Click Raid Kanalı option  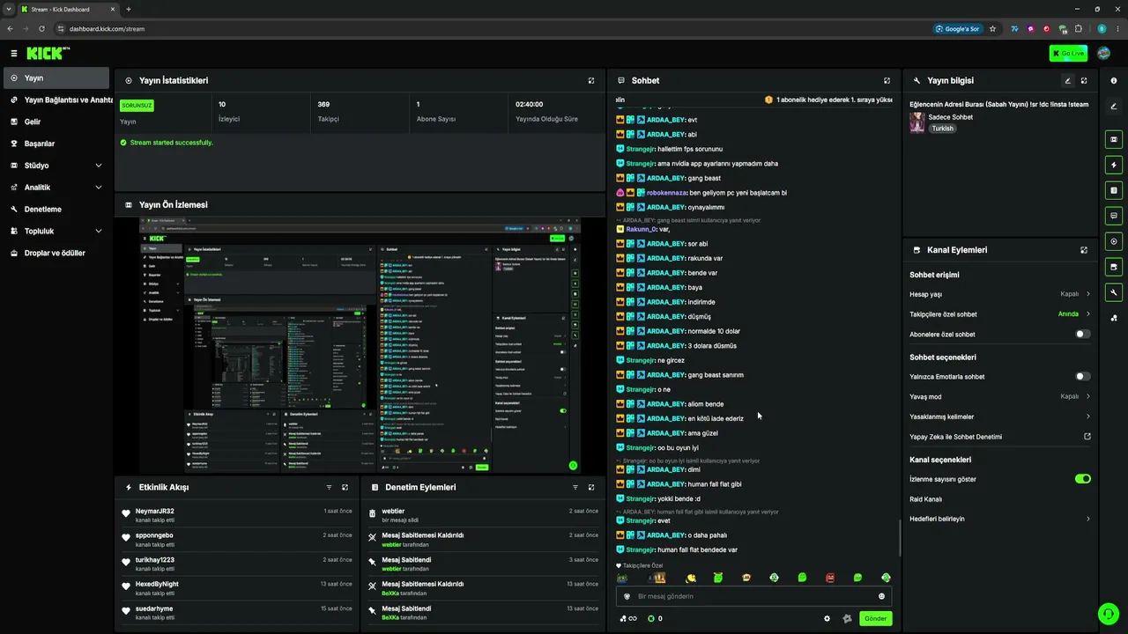[x=925, y=499]
